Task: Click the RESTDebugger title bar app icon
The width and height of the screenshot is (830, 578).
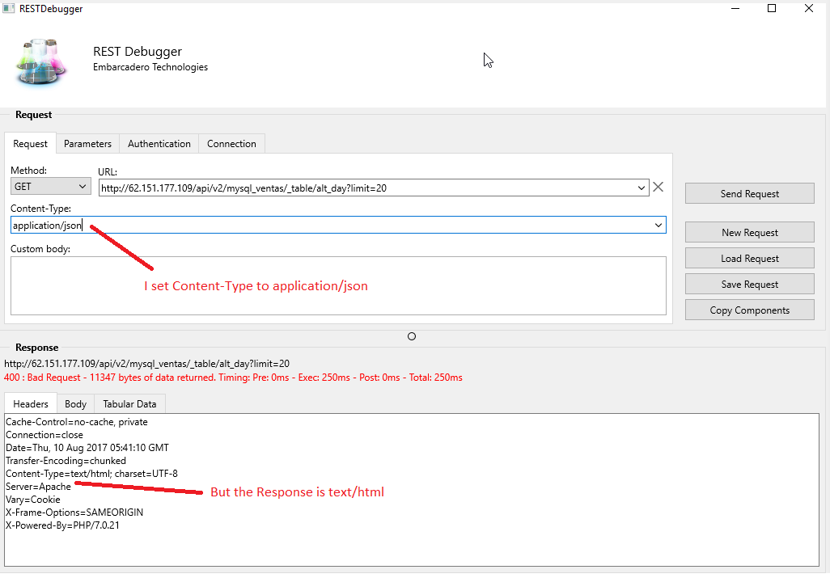Action: tap(8, 8)
